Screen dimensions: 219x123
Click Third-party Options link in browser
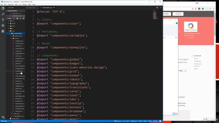(198, 65)
